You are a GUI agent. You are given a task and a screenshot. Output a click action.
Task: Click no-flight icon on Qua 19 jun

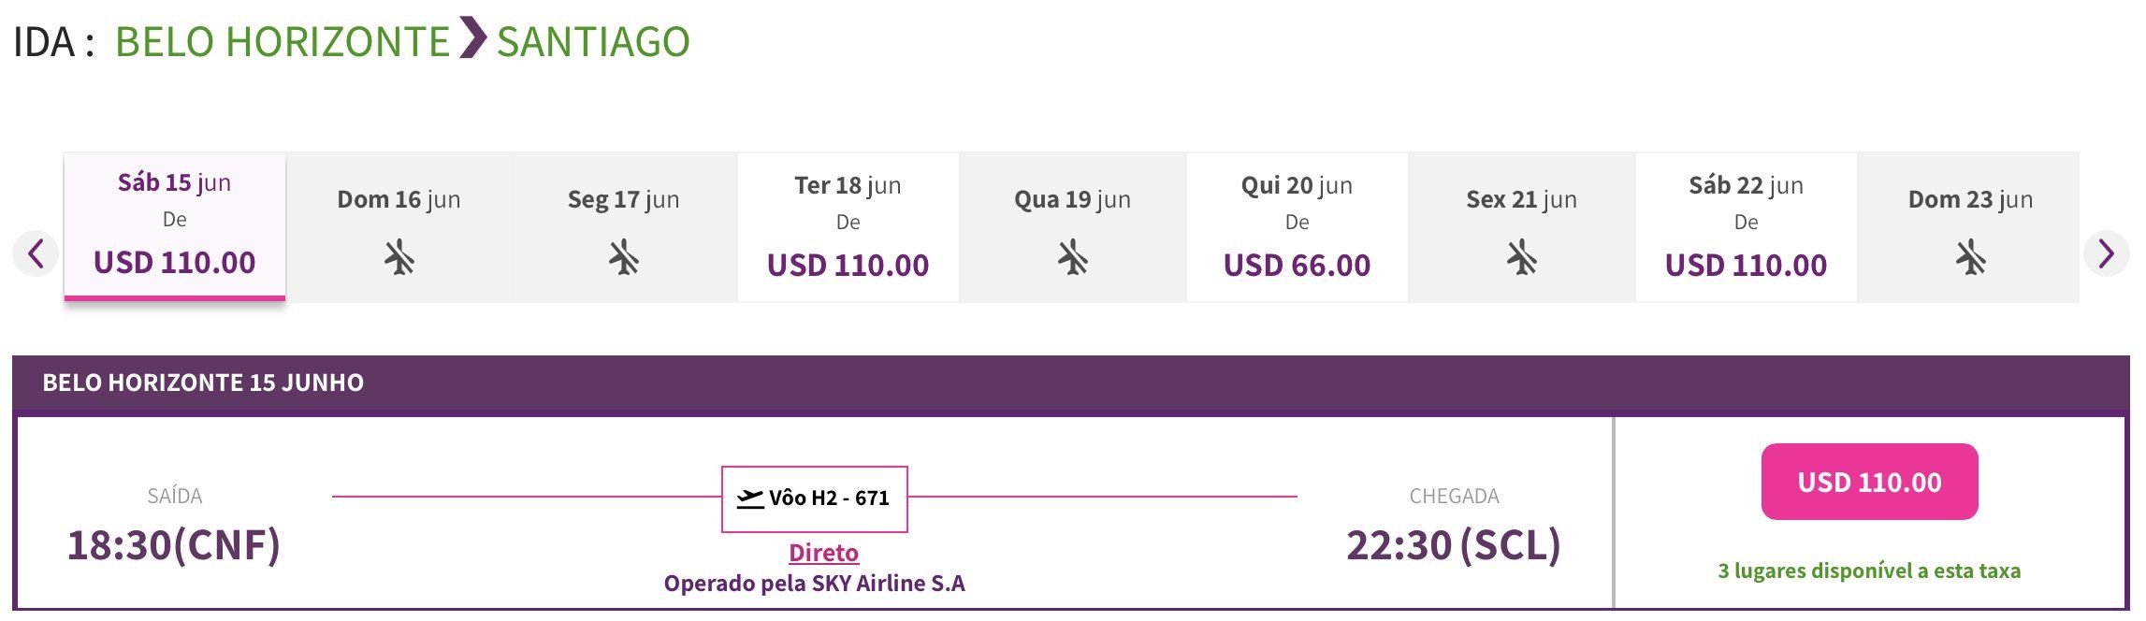coord(1073,257)
